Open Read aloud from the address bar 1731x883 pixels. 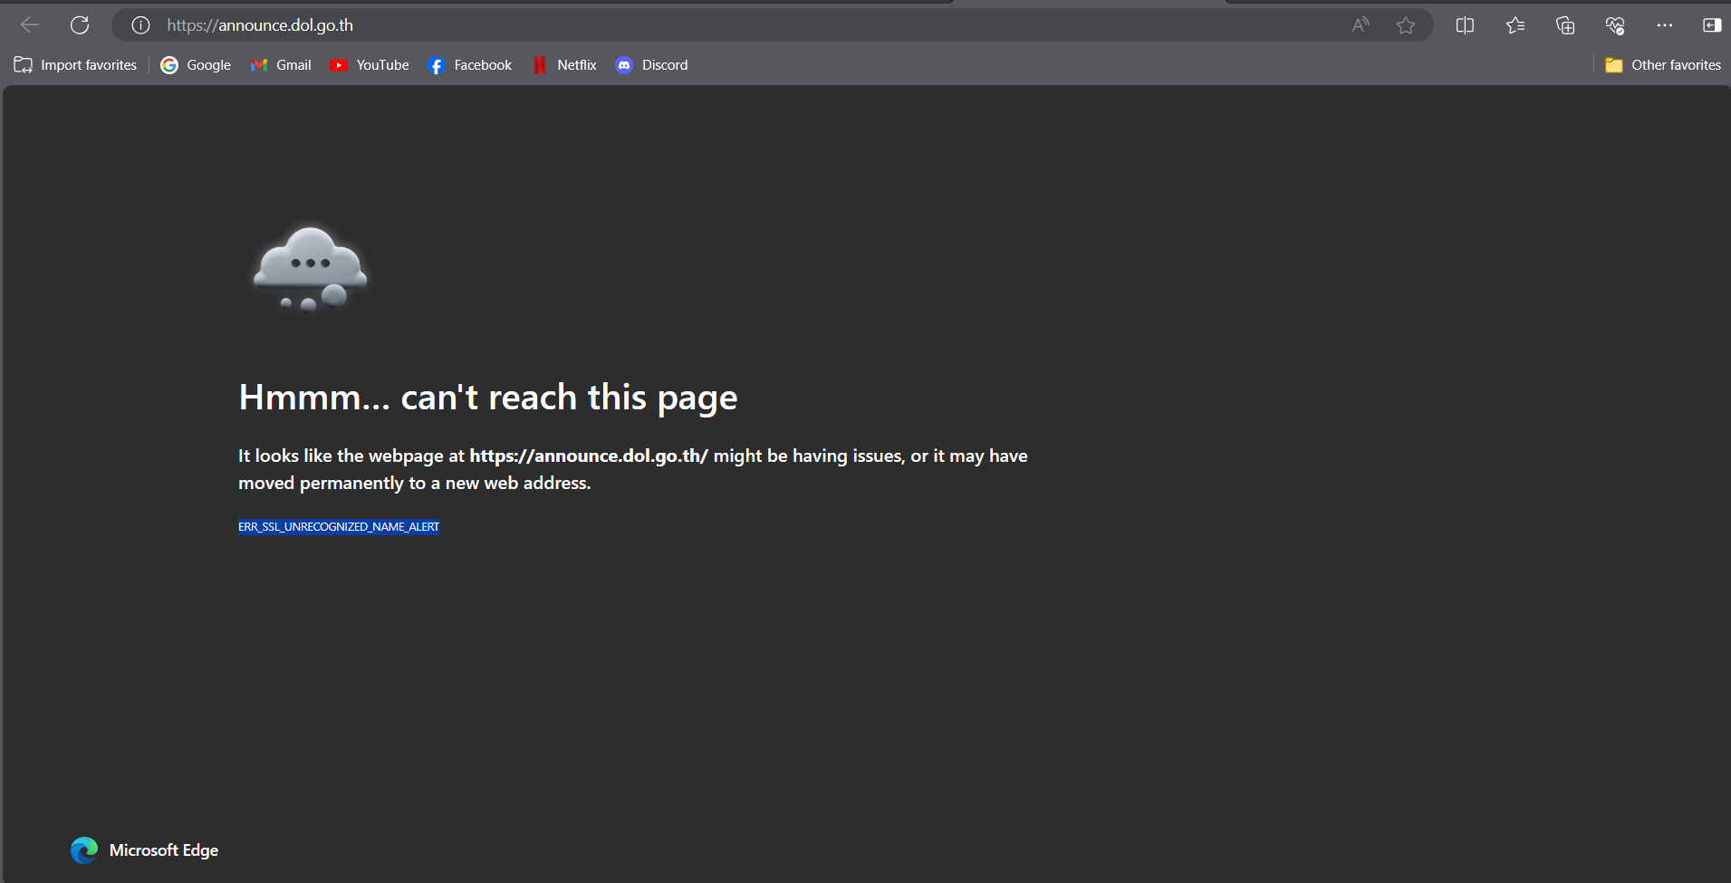[1361, 25]
